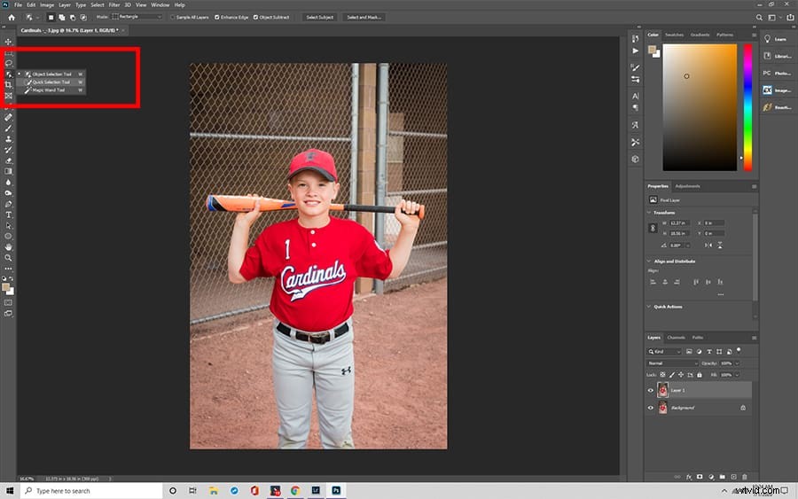Select the Move tool
The height and width of the screenshot is (499, 798).
pyautogui.click(x=8, y=42)
